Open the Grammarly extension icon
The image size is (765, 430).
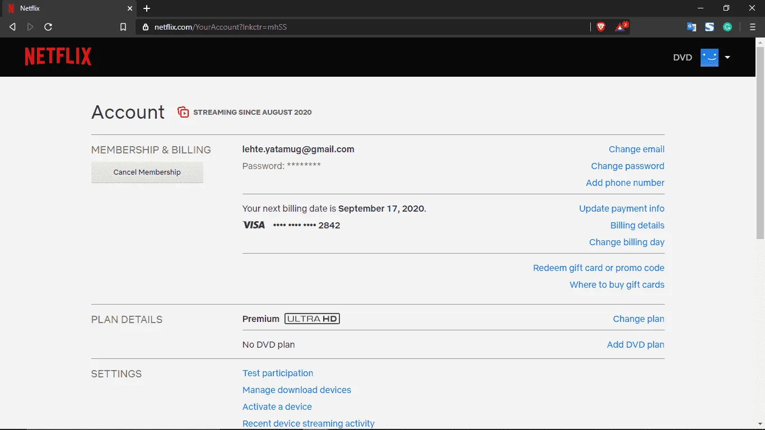point(727,27)
